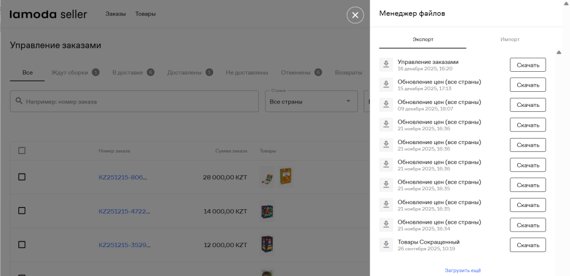
Task: Click download icon for 09 декабря price update
Action: click(386, 105)
